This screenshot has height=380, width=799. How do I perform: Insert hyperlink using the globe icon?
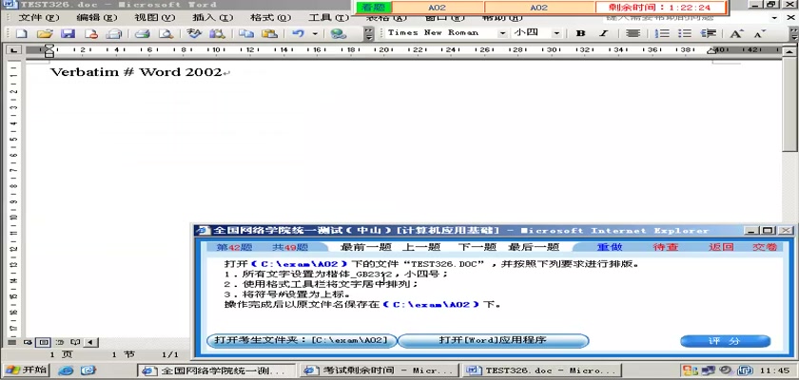tap(339, 34)
